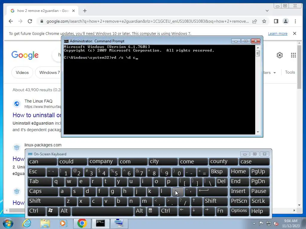Screen dimensions: 306x229
Task: Toggle left Shift on On-Screen Keyboard
Action: 46,202
